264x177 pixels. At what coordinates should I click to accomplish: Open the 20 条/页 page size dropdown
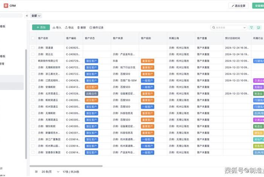[51, 172]
